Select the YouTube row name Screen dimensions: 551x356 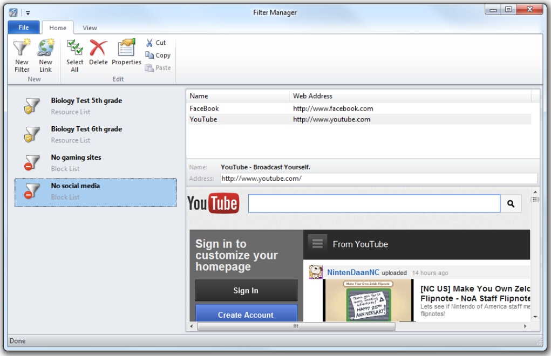[x=203, y=119]
